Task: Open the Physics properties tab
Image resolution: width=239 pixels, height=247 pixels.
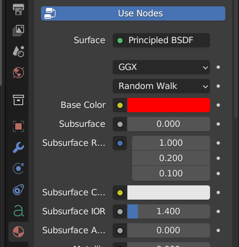Action: pyautogui.click(x=18, y=169)
